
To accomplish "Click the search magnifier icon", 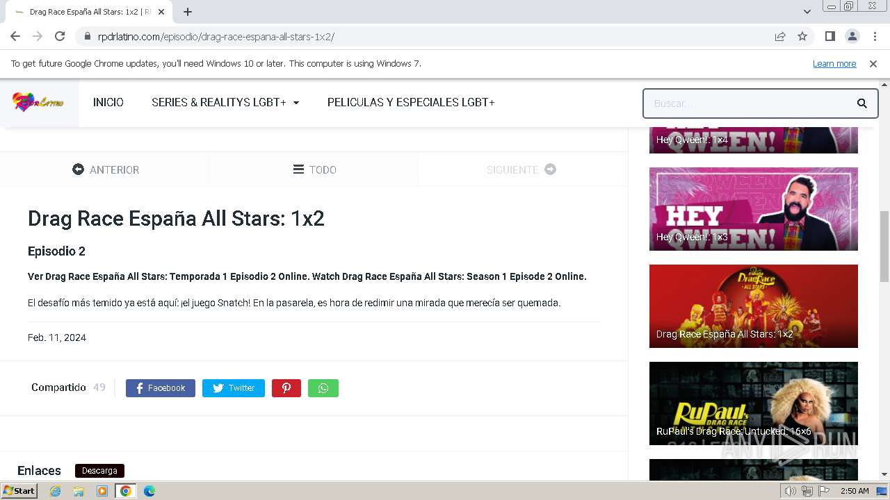I will [862, 103].
